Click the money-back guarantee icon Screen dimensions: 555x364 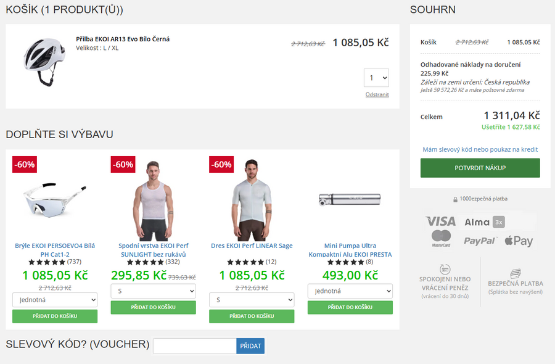[x=445, y=270]
